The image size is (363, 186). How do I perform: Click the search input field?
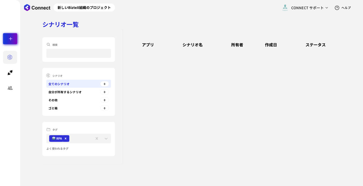(x=79, y=53)
